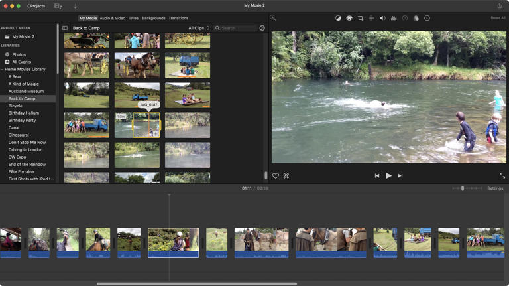Enter fullscreen playback with arrows icon
This screenshot has height=286, width=509.
tap(502, 175)
